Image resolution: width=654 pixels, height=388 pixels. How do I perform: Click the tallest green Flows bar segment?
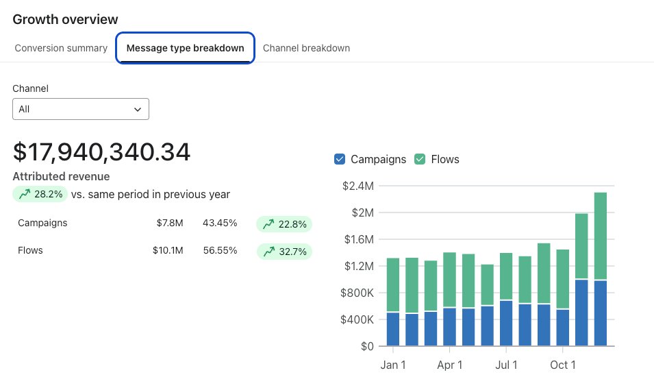pos(600,236)
